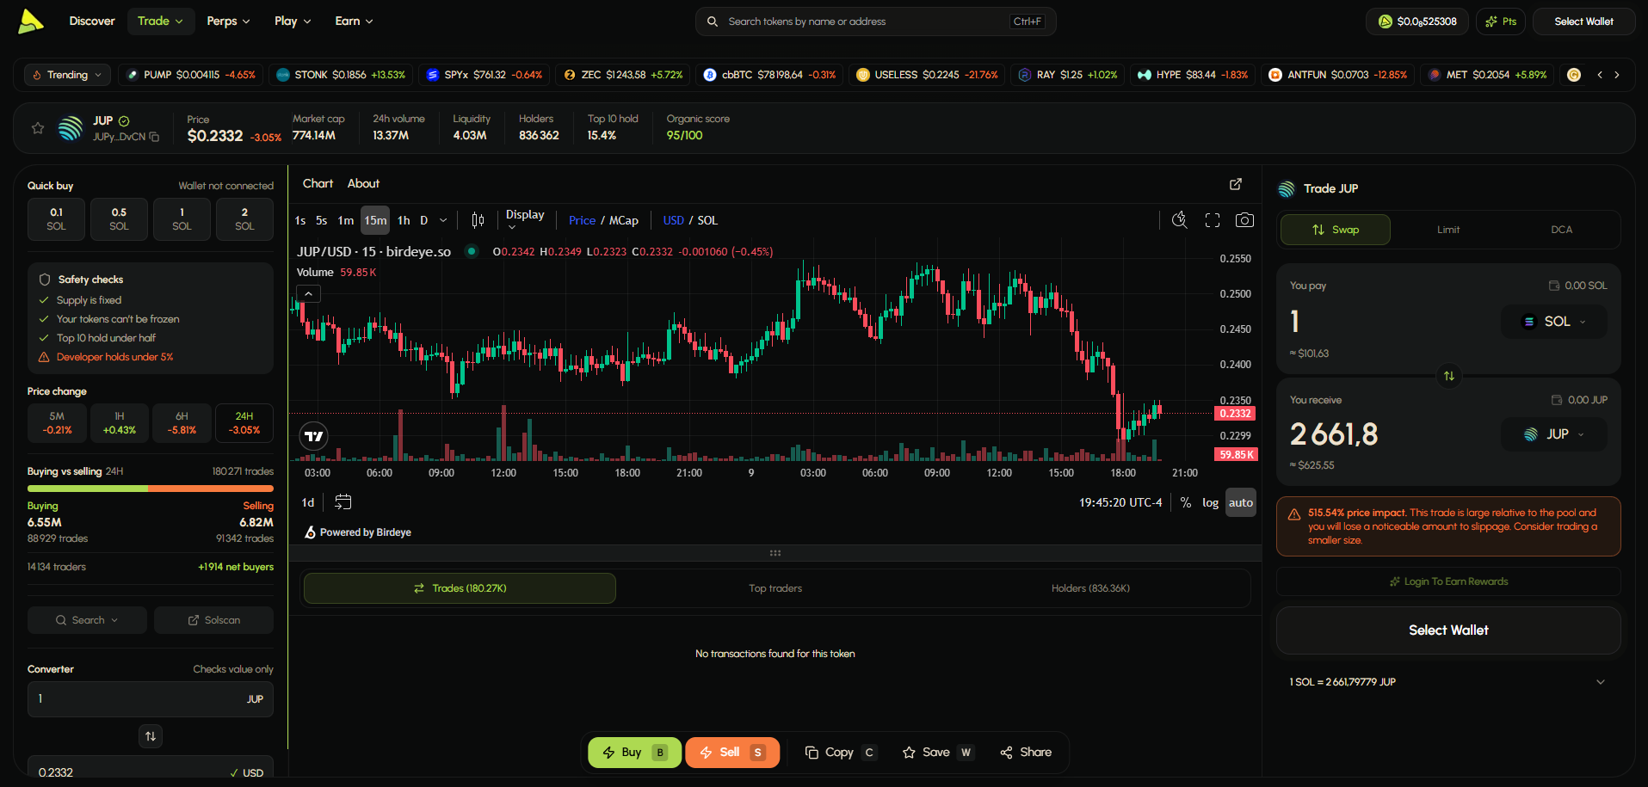
Task: Toggle auto scale on chart
Action: [1241, 503]
